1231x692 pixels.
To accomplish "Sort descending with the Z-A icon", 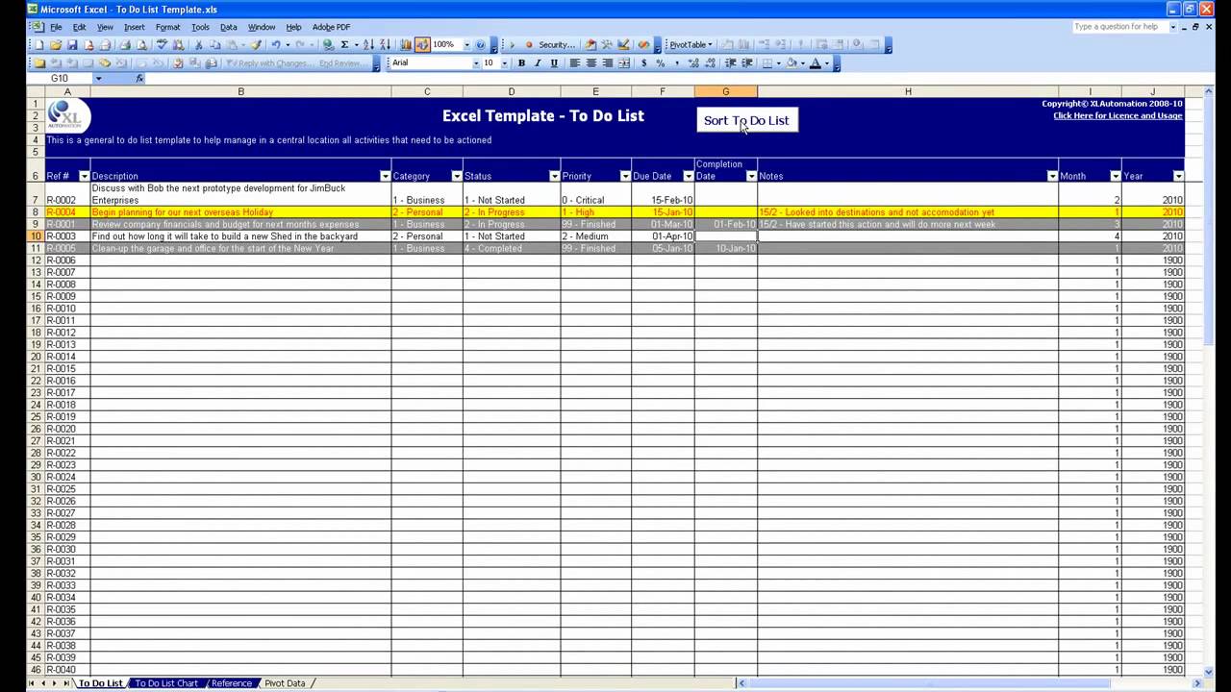I will click(x=385, y=44).
